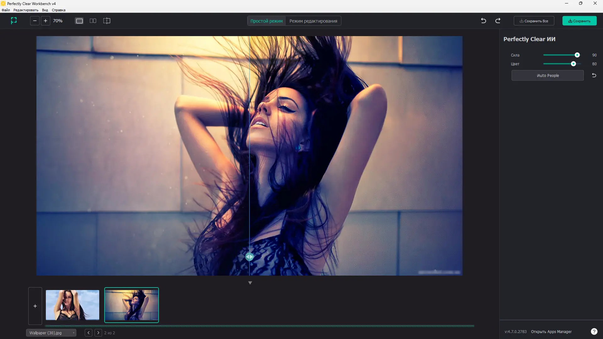
Task: Open the iAuto People preset dropdown
Action: pos(547,75)
